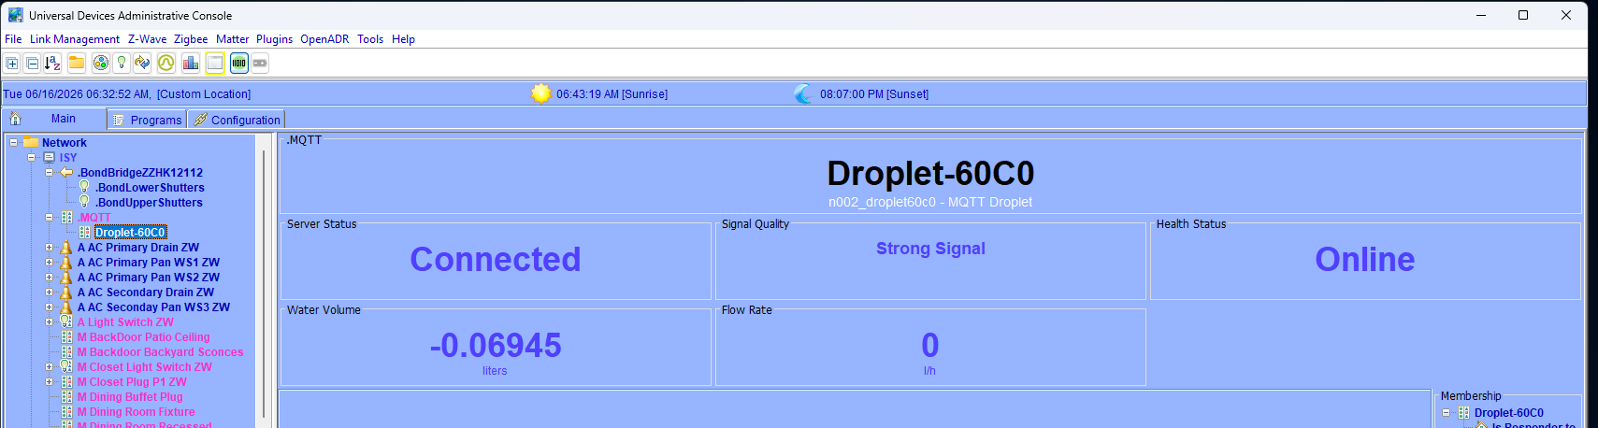Click the yellow folder toolbar icon
This screenshot has height=428, width=1598.
(77, 63)
